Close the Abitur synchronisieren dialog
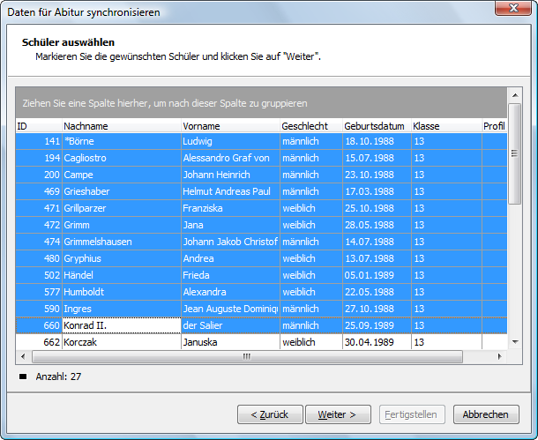The width and height of the screenshot is (538, 440). coord(513,8)
